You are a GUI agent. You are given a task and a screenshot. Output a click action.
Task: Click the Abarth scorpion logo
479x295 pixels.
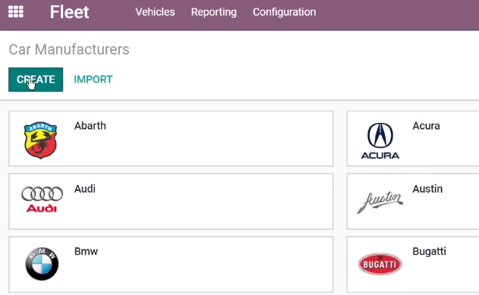tap(41, 140)
